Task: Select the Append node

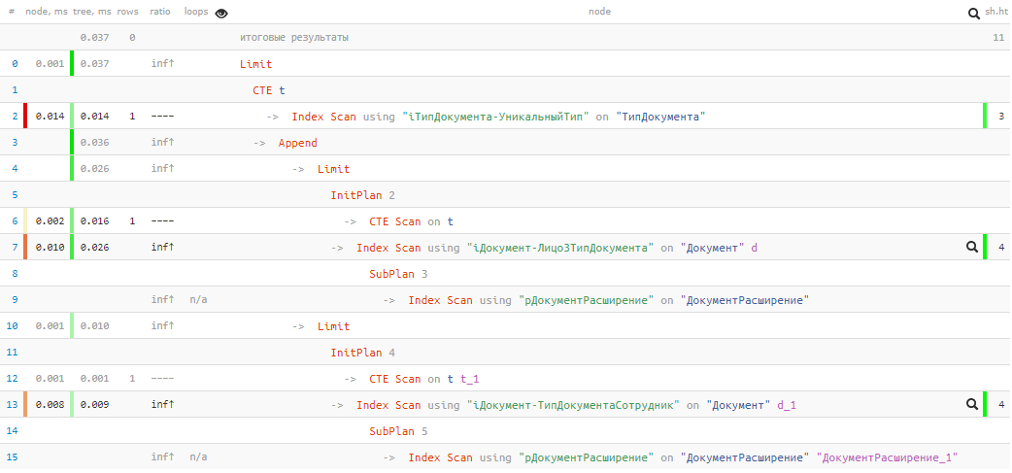Action: pos(297,143)
